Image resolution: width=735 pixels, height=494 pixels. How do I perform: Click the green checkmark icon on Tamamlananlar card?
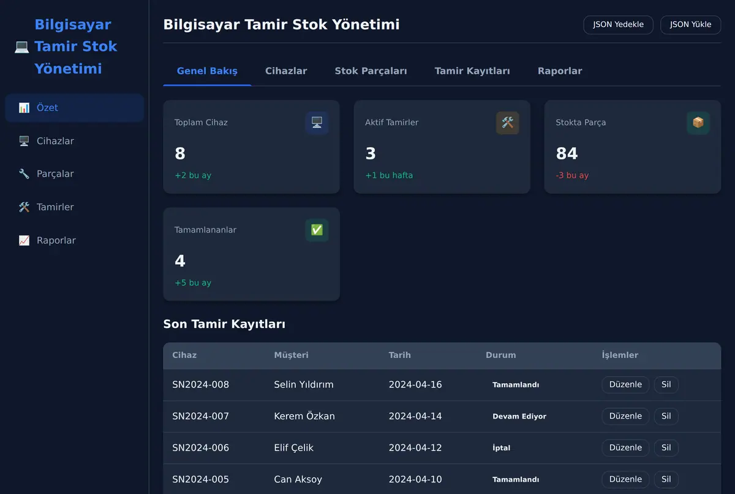click(x=317, y=230)
